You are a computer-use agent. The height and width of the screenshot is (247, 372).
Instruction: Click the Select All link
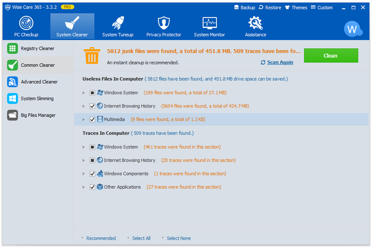point(141,238)
